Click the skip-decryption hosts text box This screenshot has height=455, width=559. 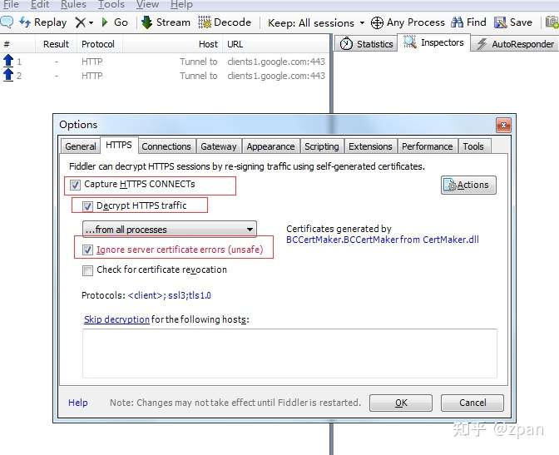click(x=289, y=353)
